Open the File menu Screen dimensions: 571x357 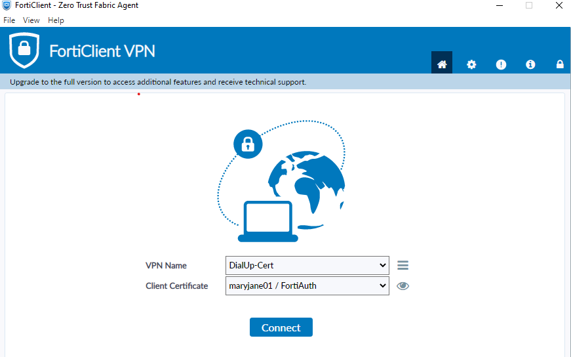click(9, 20)
